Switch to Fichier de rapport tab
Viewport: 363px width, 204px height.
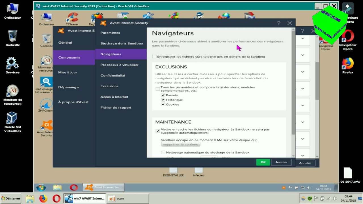pyautogui.click(x=121, y=108)
